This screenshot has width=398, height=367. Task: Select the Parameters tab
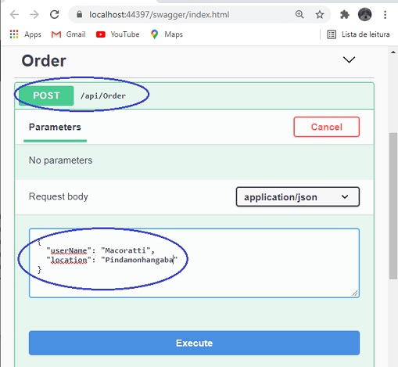[55, 127]
